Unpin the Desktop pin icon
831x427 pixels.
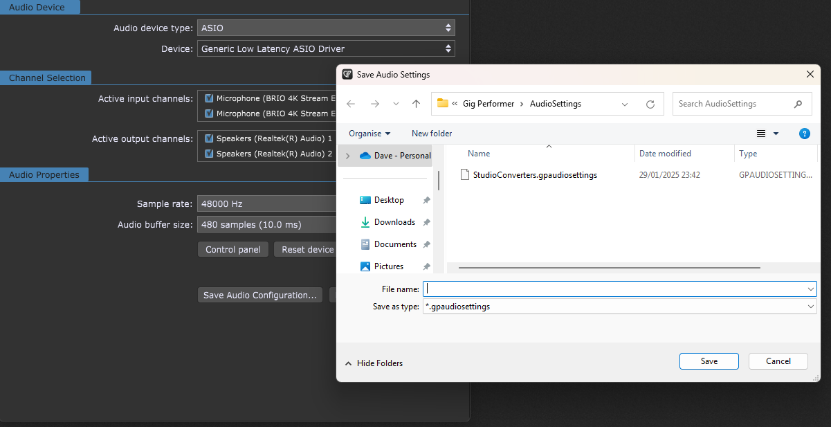click(x=427, y=200)
